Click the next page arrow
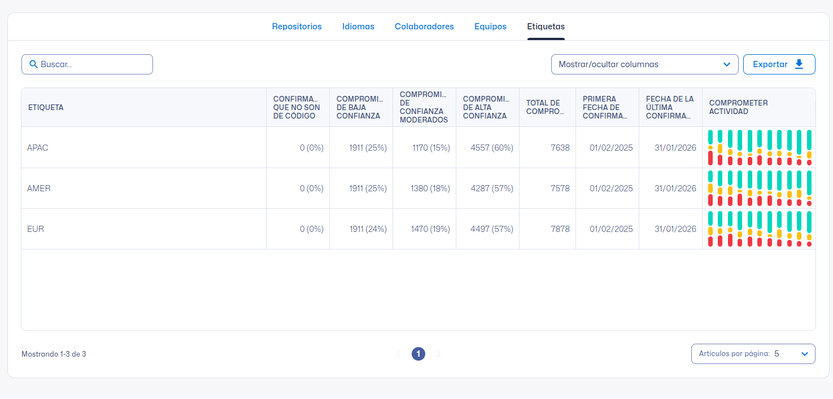 click(x=439, y=354)
